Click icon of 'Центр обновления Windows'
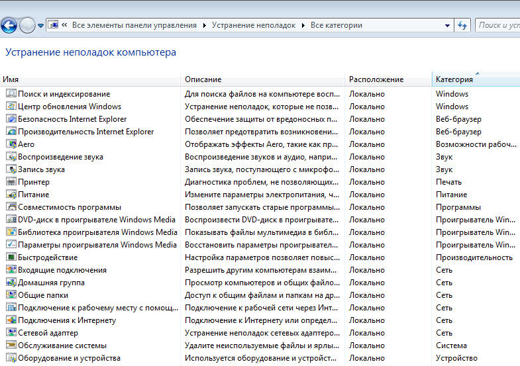 [11, 107]
